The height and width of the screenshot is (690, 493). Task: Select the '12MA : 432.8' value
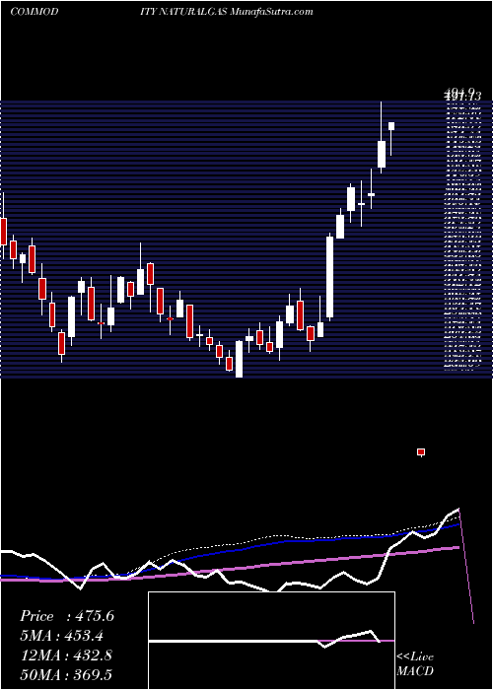tap(66, 655)
